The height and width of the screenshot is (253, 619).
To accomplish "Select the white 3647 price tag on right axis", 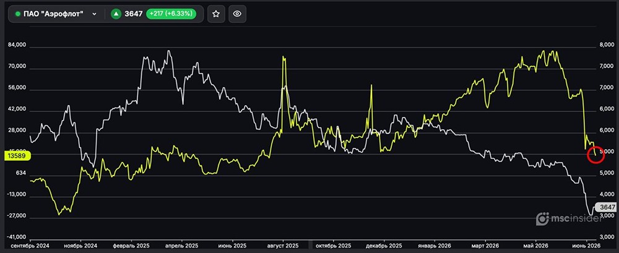I will point(606,207).
